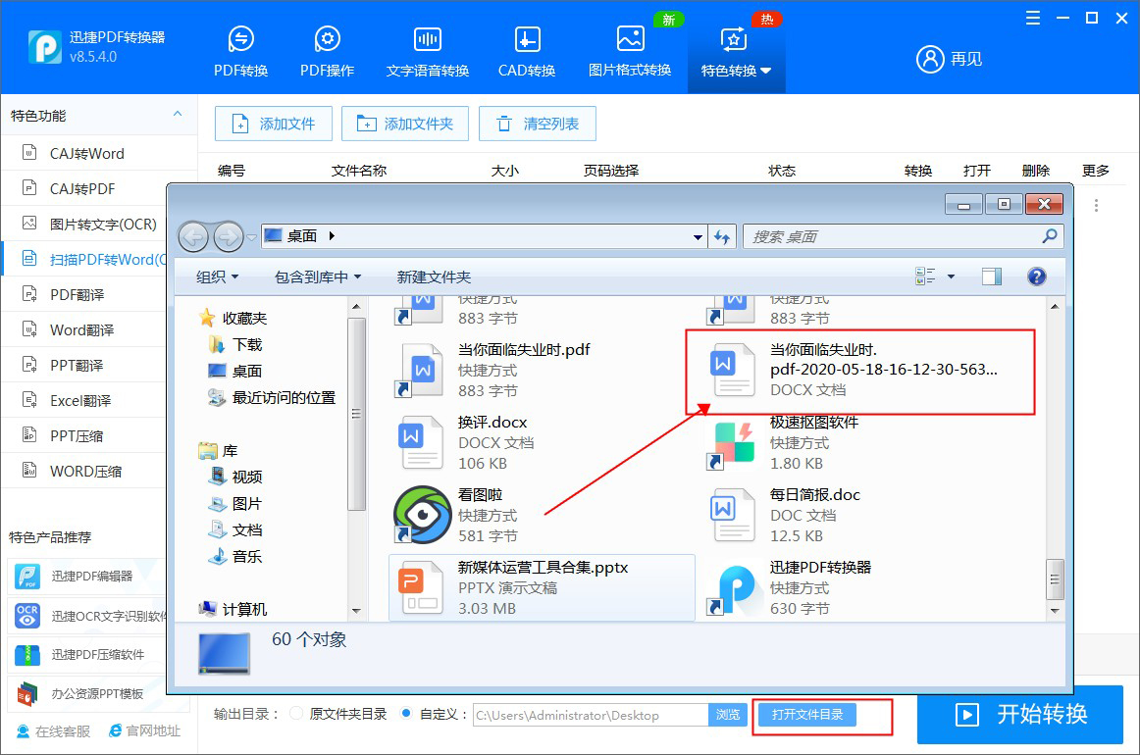1140x755 pixels.
Task: Select the PDF操作 function
Action: 326,49
